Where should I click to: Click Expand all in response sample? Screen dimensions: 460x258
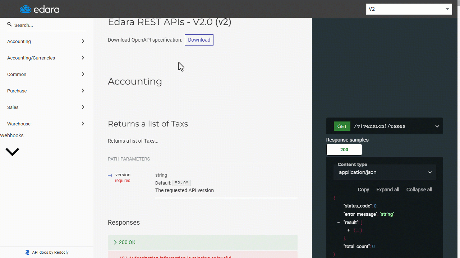tap(388, 190)
